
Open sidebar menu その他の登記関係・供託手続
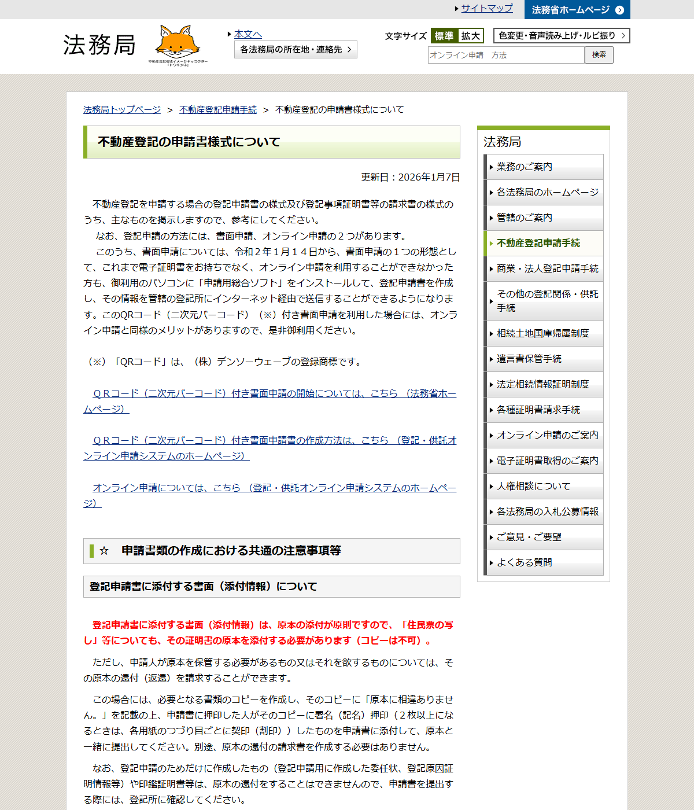click(x=544, y=301)
